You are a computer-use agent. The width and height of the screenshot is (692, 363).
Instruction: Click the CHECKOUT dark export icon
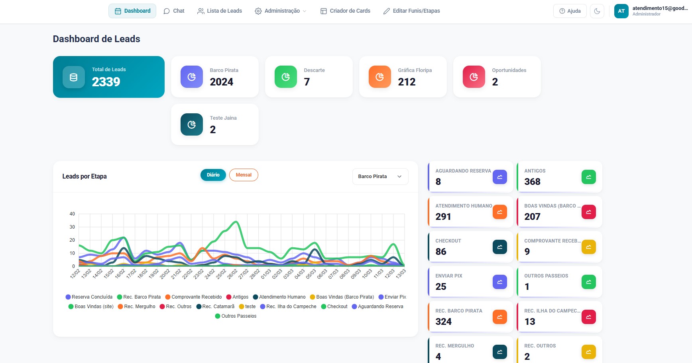[x=499, y=247]
